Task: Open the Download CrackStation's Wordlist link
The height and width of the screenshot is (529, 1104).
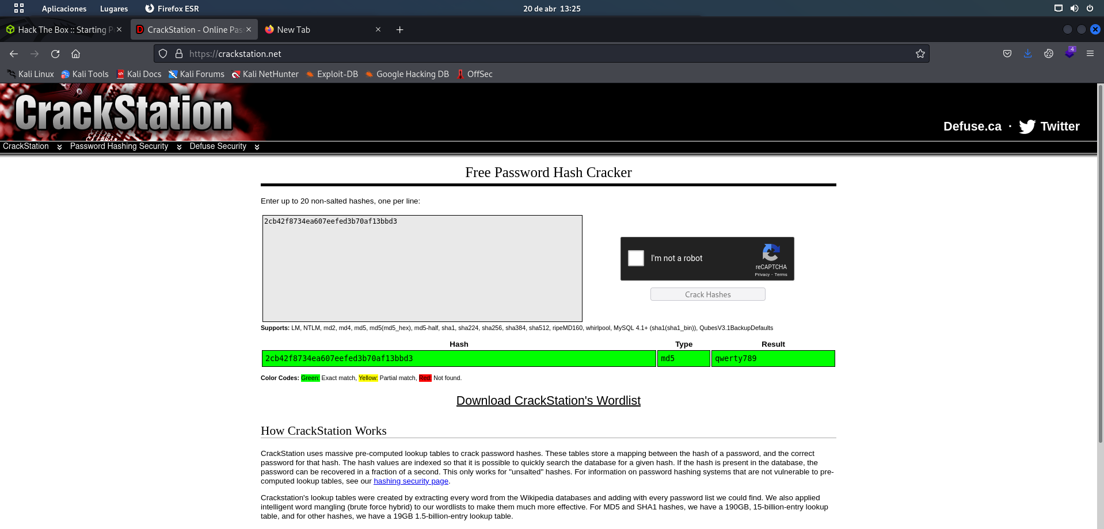Action: click(548, 401)
